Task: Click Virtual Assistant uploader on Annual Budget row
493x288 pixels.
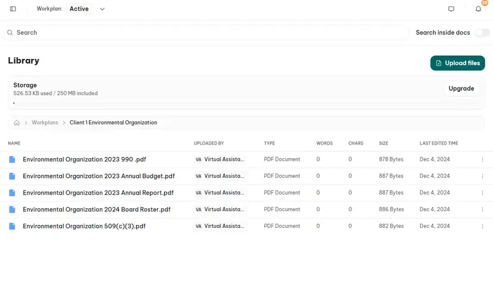Action: (220, 176)
